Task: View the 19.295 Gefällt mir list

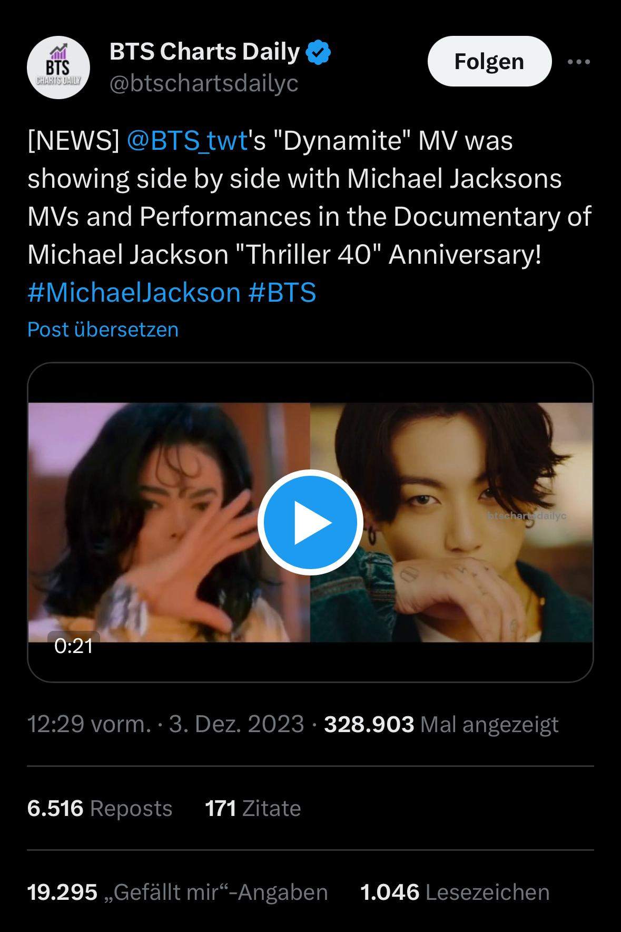Action: click(178, 892)
